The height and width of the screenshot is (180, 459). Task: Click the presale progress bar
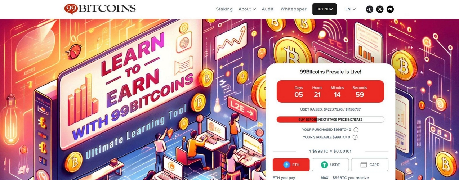coord(330,120)
